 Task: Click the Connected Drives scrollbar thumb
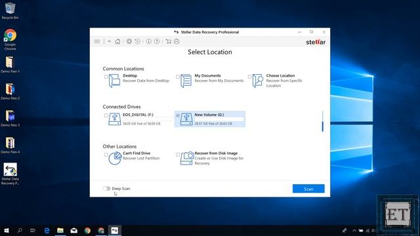[x=322, y=127]
